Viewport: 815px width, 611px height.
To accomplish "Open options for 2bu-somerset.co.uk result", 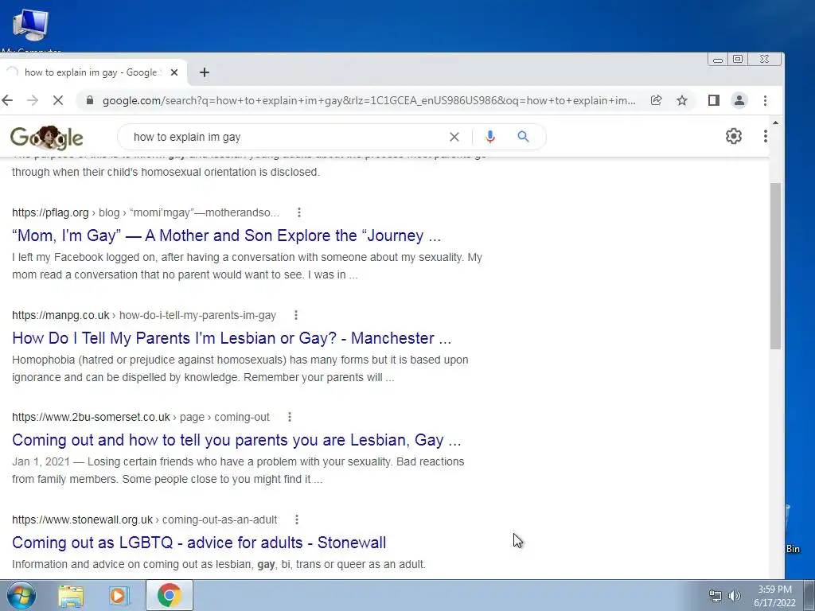I will pyautogui.click(x=290, y=417).
